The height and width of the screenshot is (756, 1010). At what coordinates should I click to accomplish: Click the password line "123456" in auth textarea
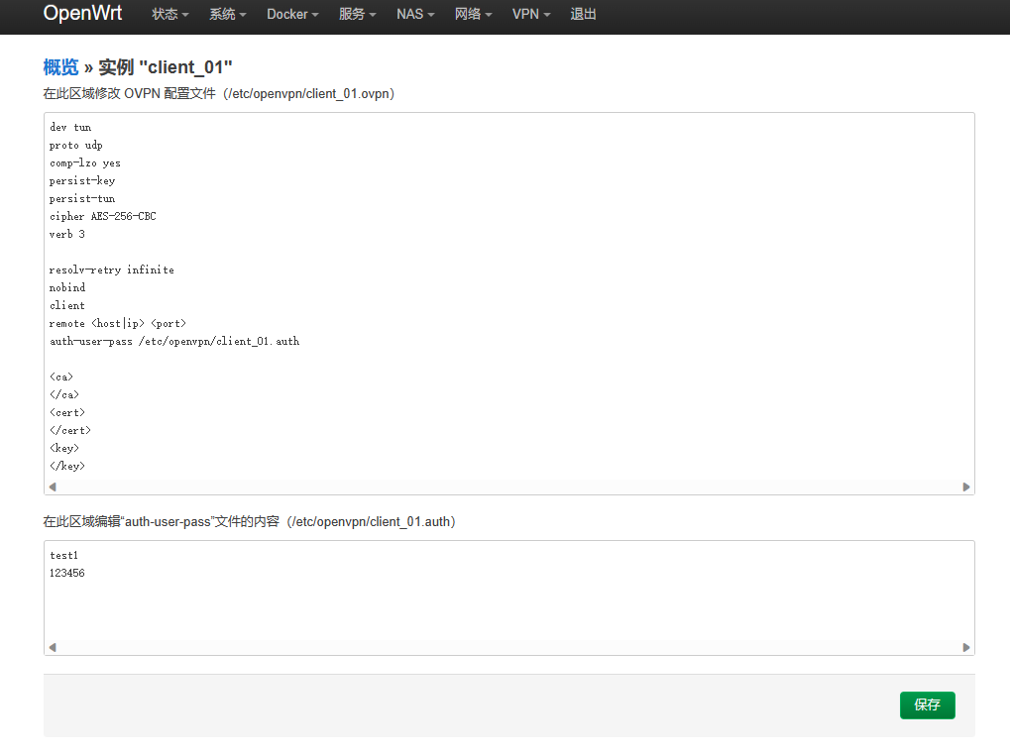(x=67, y=574)
